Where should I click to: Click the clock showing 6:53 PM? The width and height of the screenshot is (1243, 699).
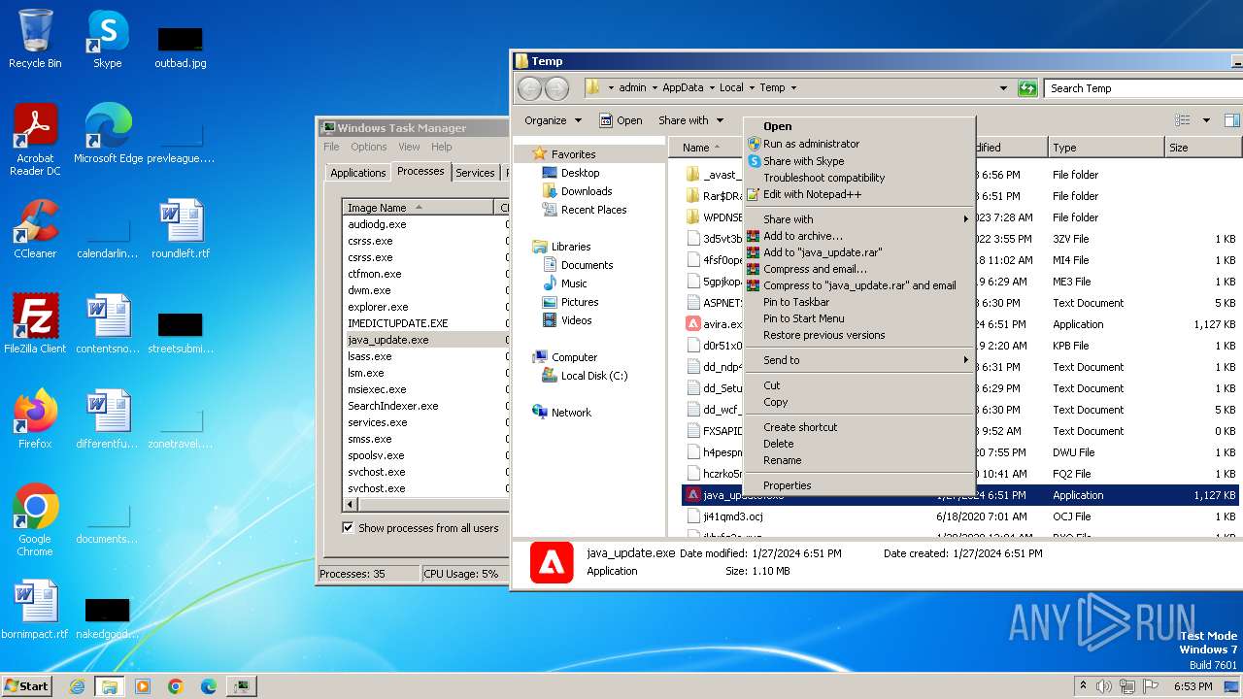pos(1193,686)
